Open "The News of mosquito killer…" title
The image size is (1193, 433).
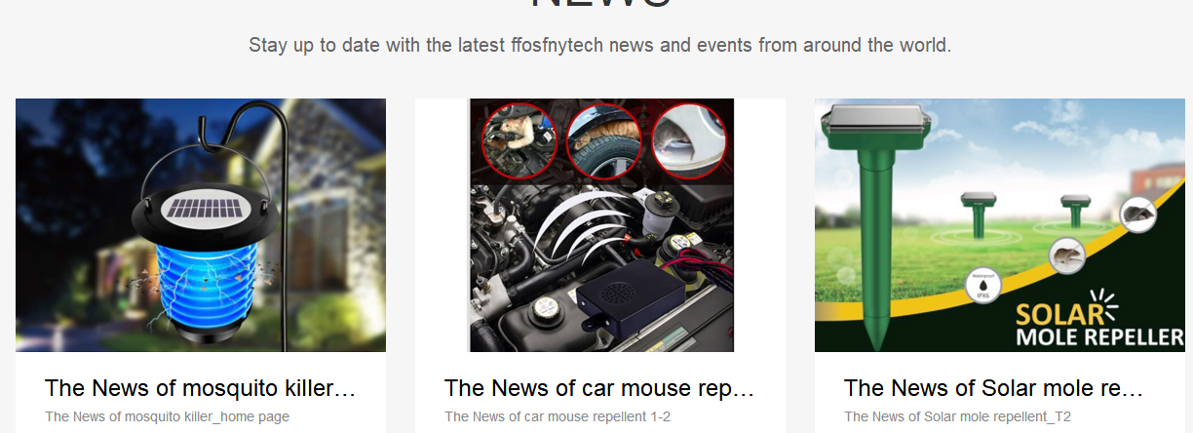click(x=201, y=388)
